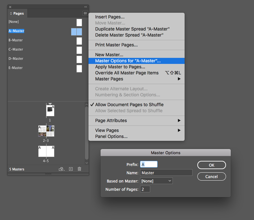This screenshot has width=254, height=220.
Task: Click OK in Master Options dialog
Action: [x=211, y=165]
